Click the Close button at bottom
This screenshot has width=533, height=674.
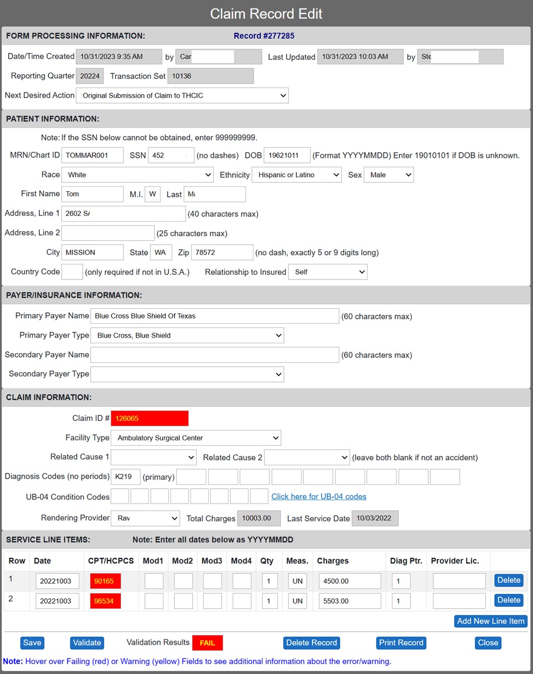click(488, 643)
